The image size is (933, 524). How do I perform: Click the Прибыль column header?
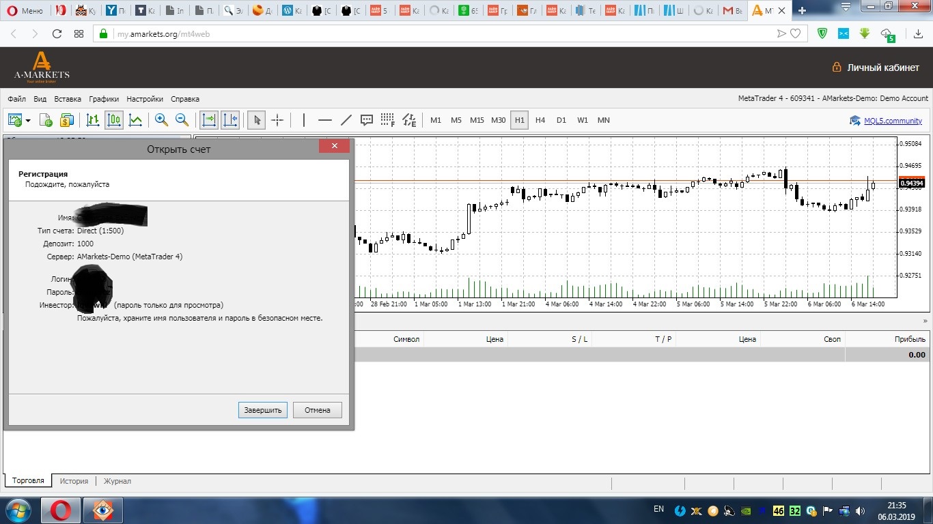(910, 339)
